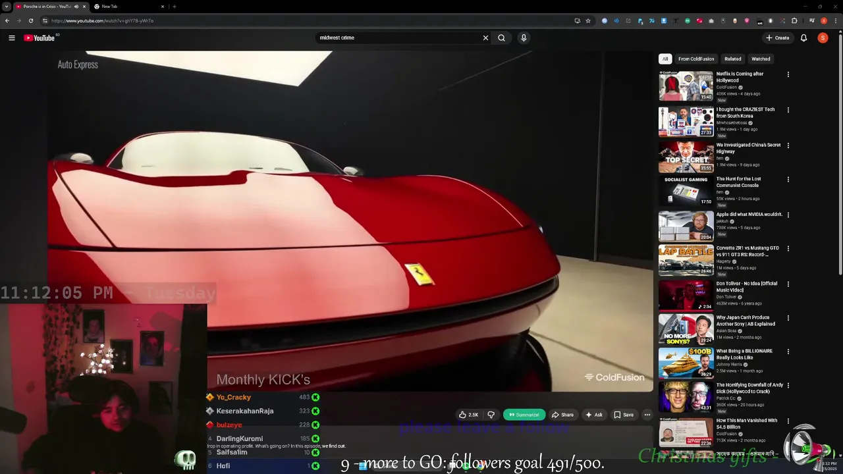Open the blue download extension

(x=663, y=20)
